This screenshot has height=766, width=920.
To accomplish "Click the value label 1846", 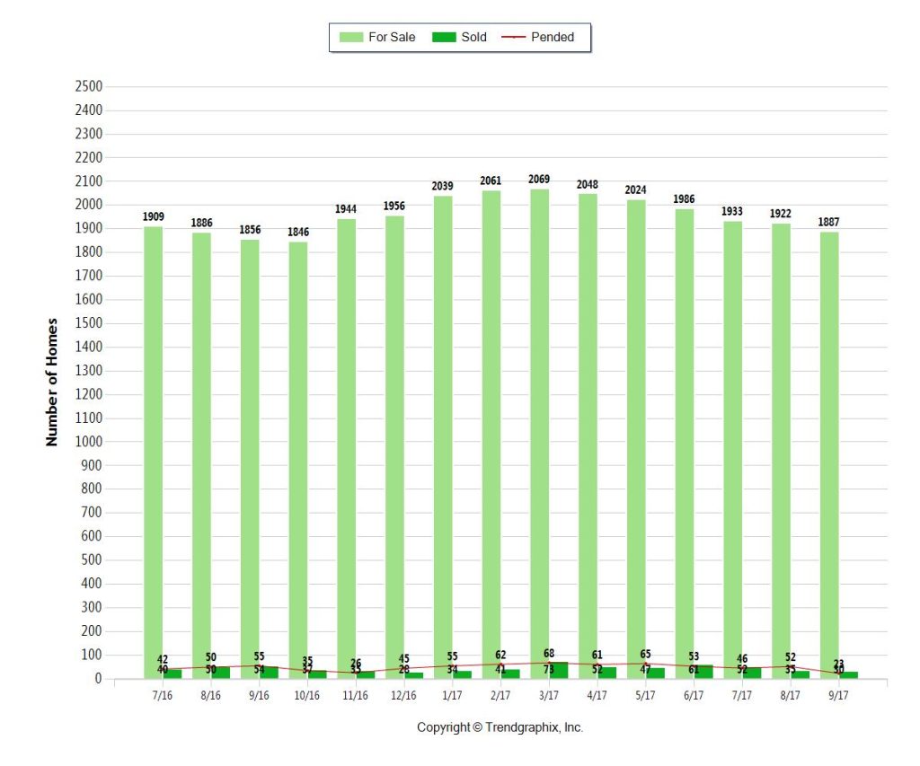I will pos(298,232).
